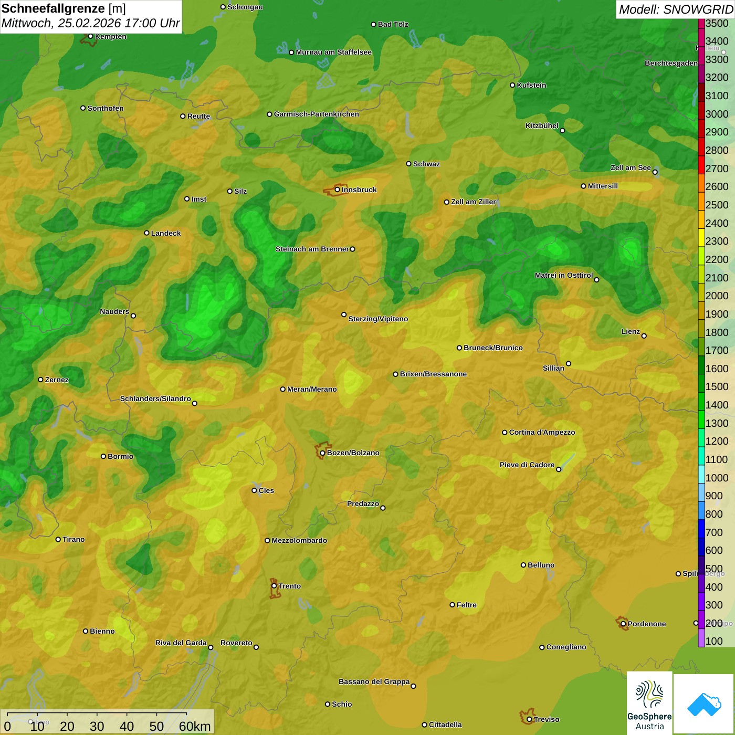Image resolution: width=735 pixels, height=735 pixels.
Task: Click the Bruneck/Brunico label
Action: point(493,348)
